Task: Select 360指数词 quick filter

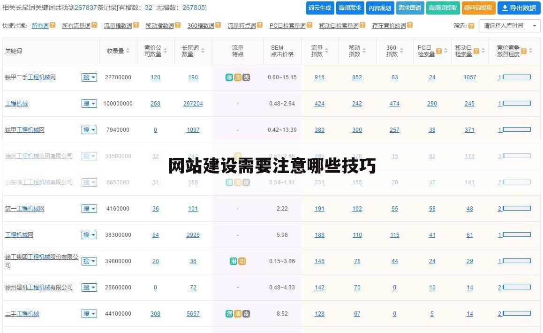Action: (201, 26)
